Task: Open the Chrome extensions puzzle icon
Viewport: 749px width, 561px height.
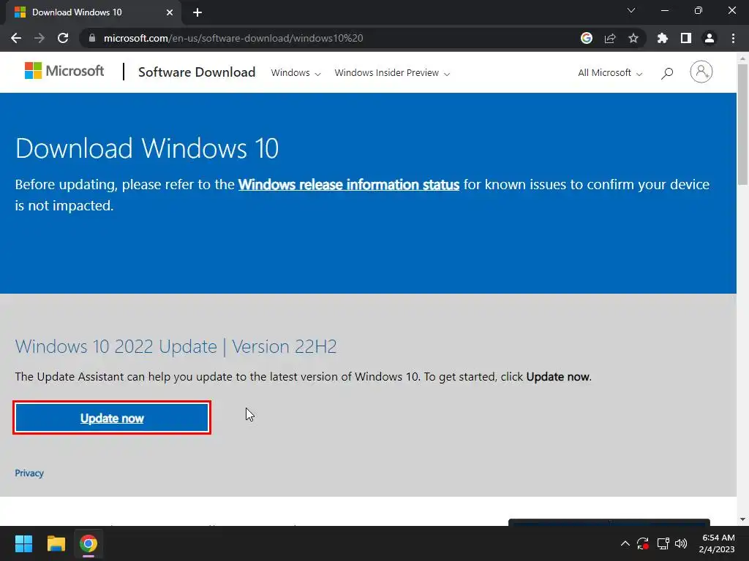Action: [x=663, y=38]
